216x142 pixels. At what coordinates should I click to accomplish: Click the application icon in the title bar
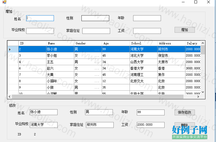tap(4, 2)
